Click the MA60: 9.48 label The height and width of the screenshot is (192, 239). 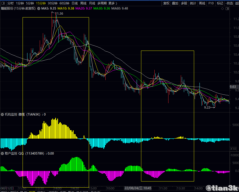click(120, 8)
